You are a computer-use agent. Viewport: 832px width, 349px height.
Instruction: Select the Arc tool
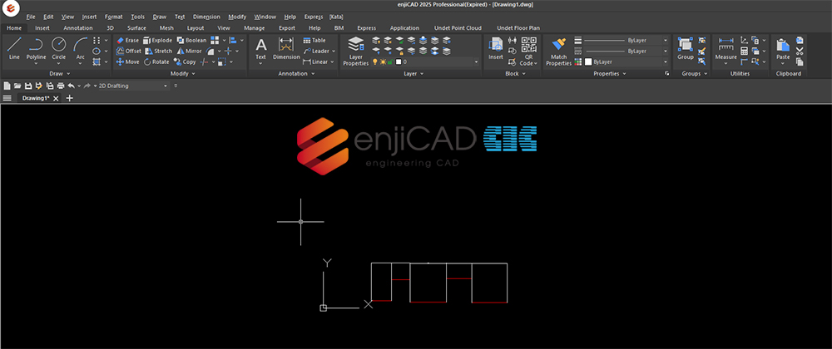[80, 48]
